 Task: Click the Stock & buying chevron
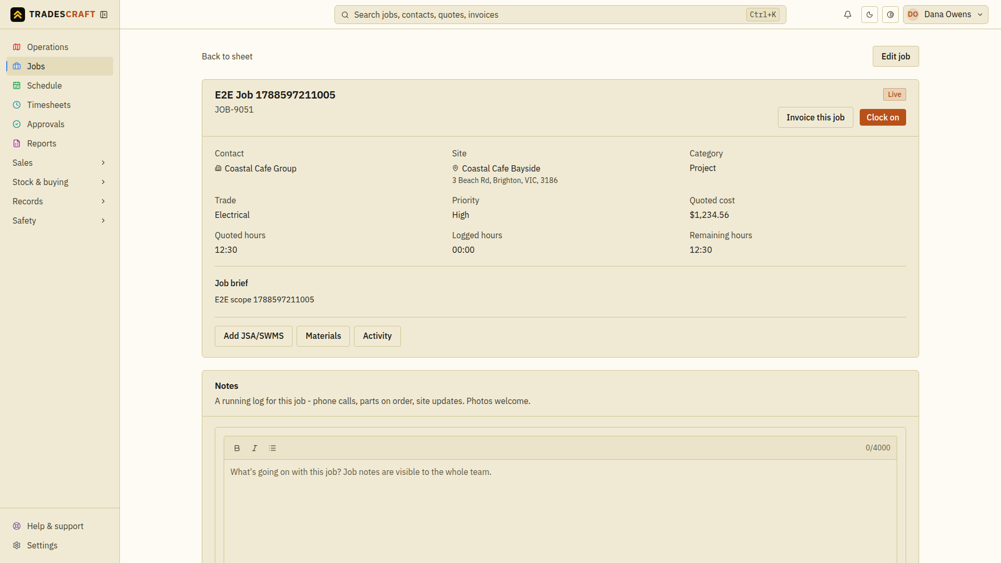point(103,182)
